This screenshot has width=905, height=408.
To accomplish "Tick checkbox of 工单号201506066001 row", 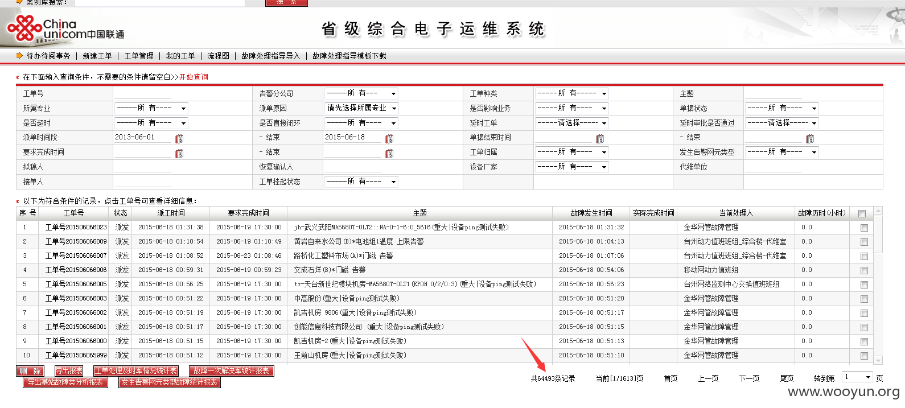I will [x=864, y=327].
